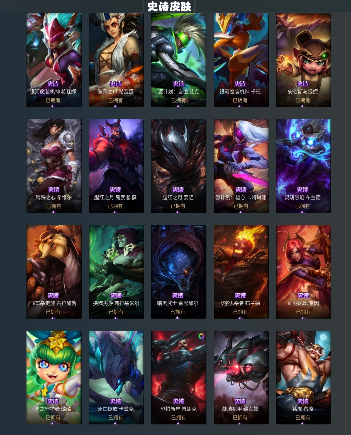Click the 飞车暴走族 古拉加斯 skin
351x435 pixels.
click(54, 272)
